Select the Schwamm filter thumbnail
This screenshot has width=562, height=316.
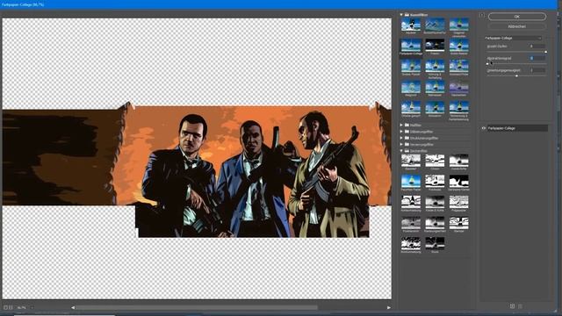click(x=435, y=107)
